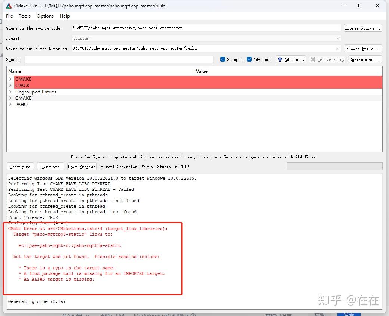Click the Value column header
This screenshot has height=316, width=389.
point(288,71)
